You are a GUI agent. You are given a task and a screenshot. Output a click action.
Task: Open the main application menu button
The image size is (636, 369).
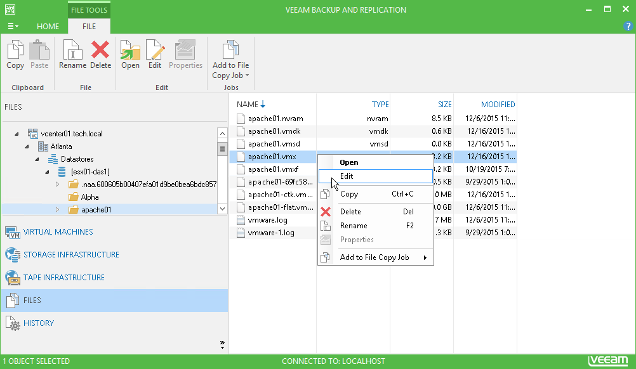point(13,26)
